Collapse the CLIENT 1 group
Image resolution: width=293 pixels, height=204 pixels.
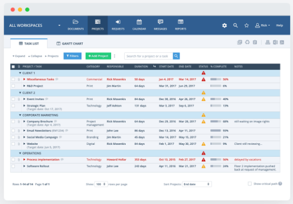tap(20, 73)
